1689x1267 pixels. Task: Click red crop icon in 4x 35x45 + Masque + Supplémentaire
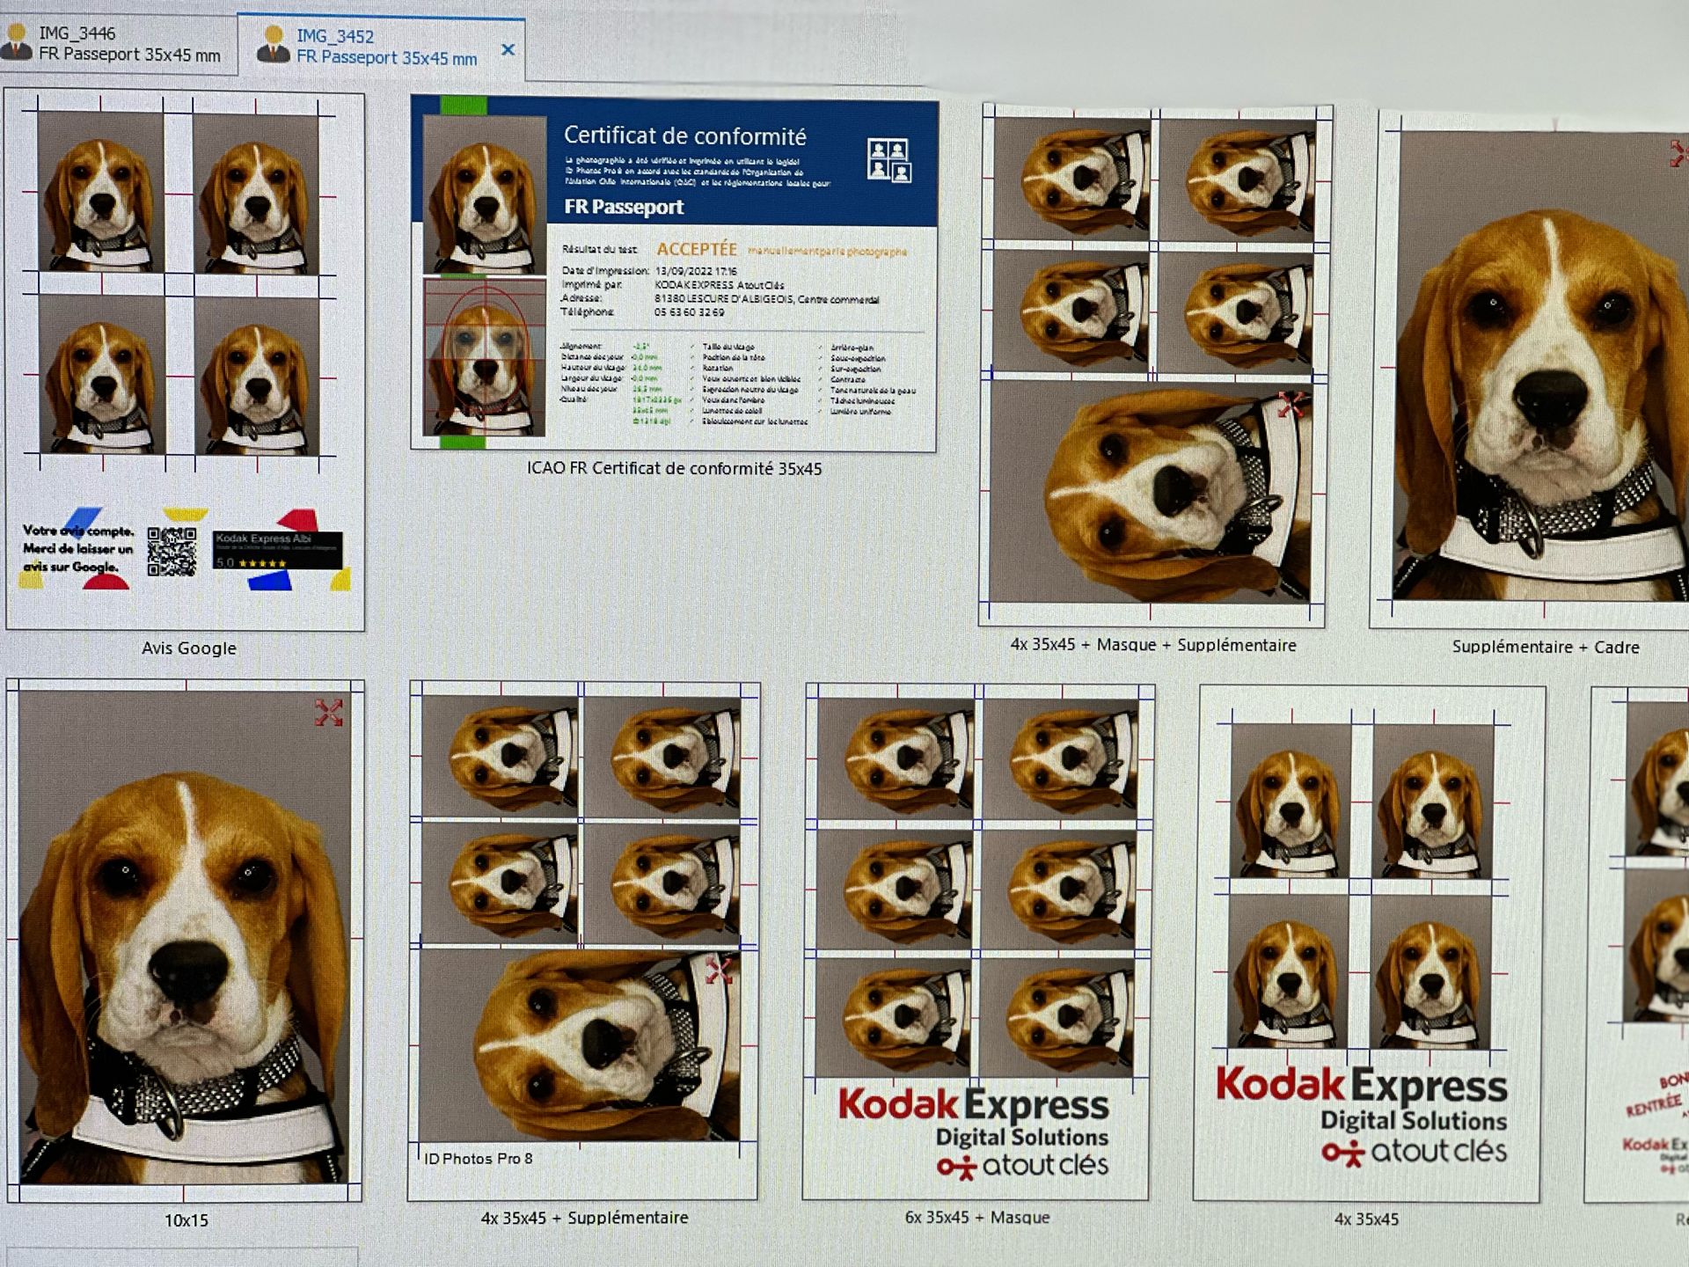click(x=1291, y=405)
